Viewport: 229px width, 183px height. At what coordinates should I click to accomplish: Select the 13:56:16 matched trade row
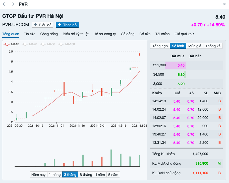click(x=186, y=126)
